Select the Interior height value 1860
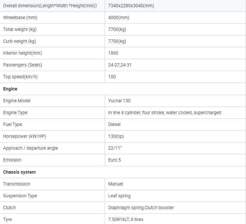 click(x=113, y=53)
